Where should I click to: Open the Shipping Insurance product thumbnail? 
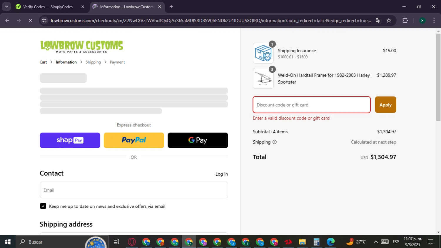(263, 53)
